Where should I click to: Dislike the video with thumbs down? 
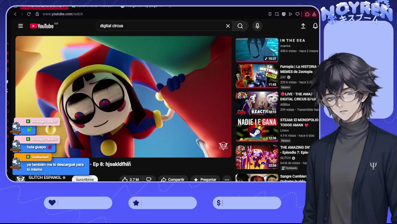(149, 180)
